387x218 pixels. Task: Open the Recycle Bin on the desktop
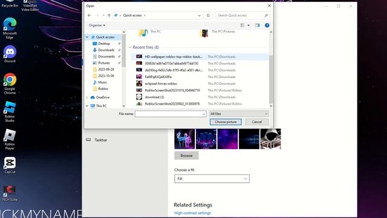10,4
